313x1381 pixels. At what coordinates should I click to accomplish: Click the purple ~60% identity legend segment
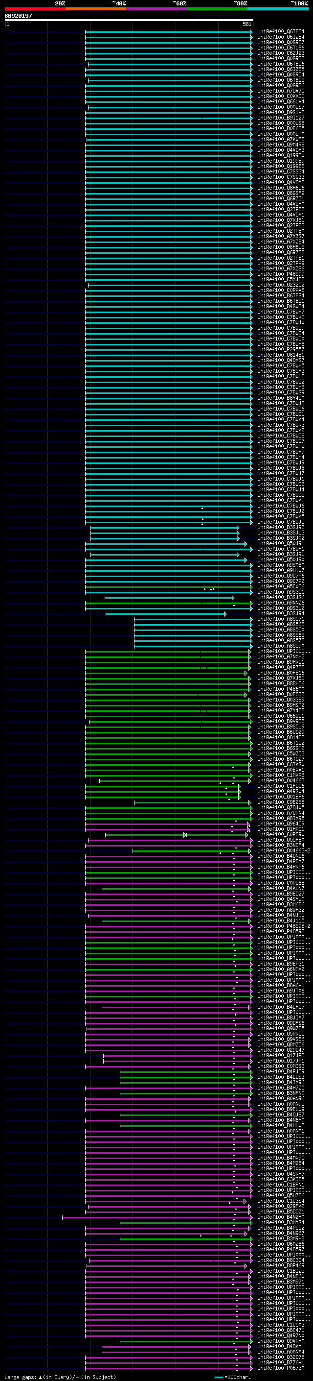point(157,9)
